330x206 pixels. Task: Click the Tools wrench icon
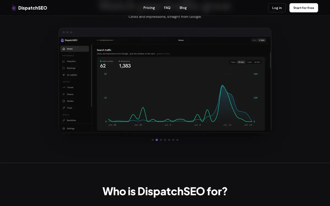click(64, 108)
